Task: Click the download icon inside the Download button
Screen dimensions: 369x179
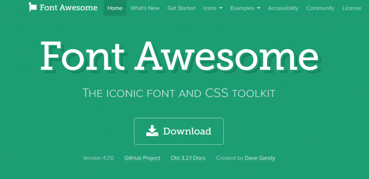Action: coord(152,131)
